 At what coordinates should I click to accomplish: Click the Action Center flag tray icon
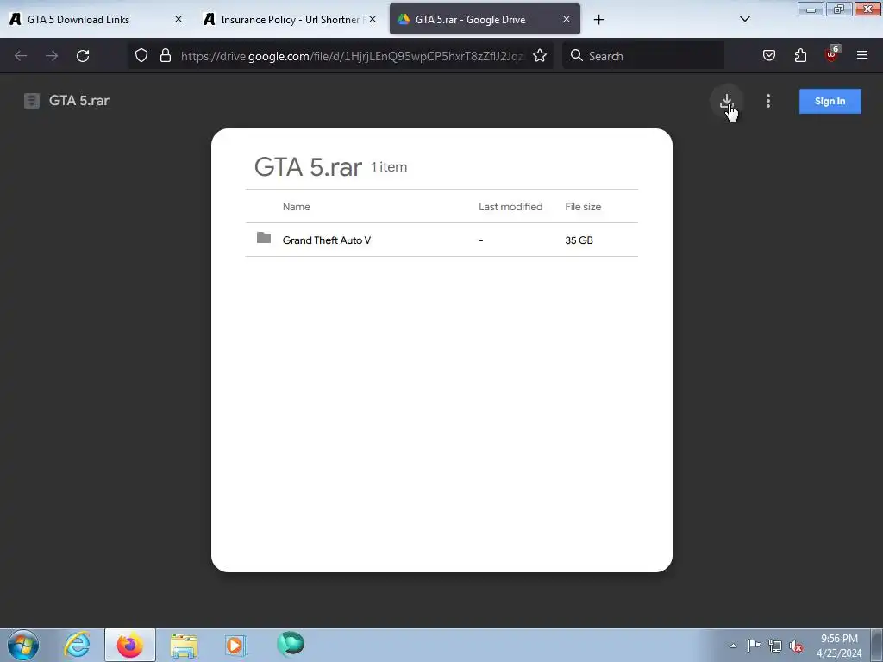[x=754, y=645]
